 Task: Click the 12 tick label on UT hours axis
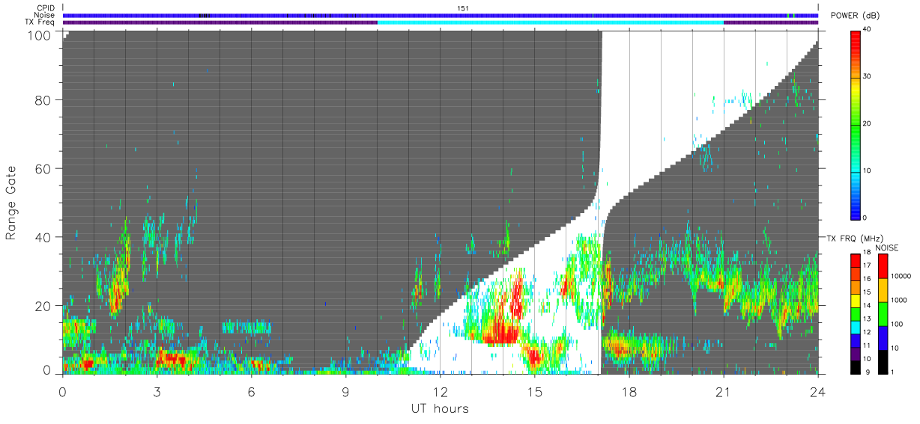click(x=440, y=391)
